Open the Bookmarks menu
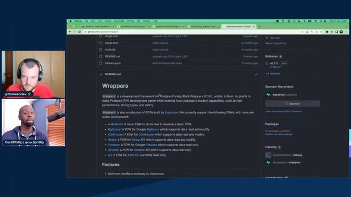351x197 pixels. 120,21
